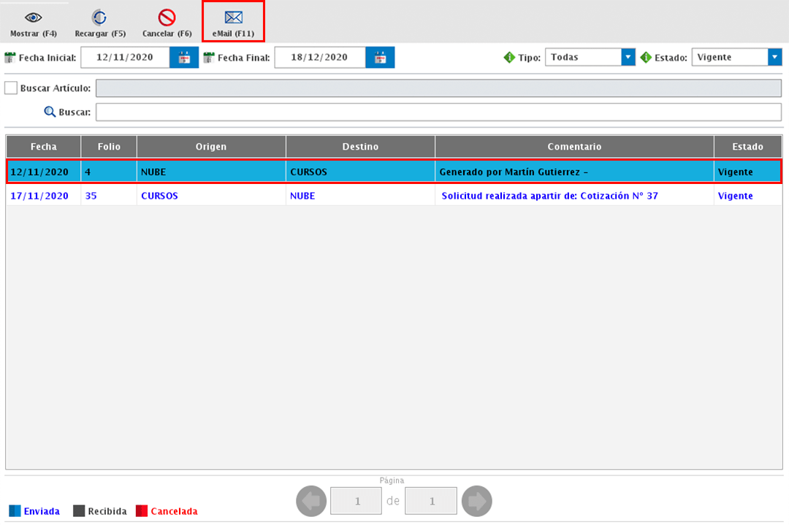Click the red Cancelada legend swatch
Screen dimensions: 789x525
point(142,511)
